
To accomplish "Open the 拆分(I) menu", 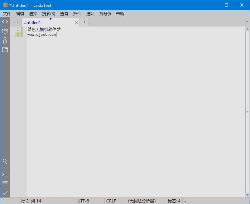I will point(105,14).
